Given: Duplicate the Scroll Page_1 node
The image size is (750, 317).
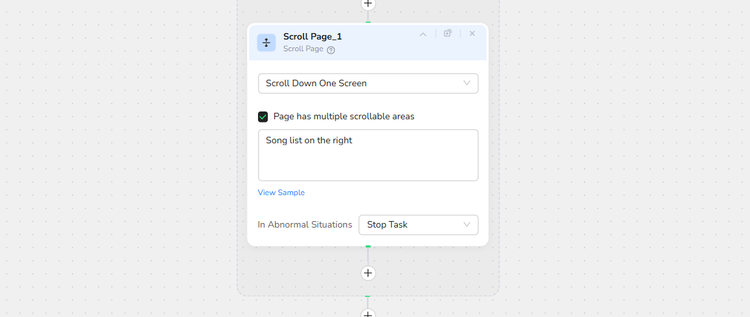Looking at the screenshot, I should pyautogui.click(x=447, y=33).
